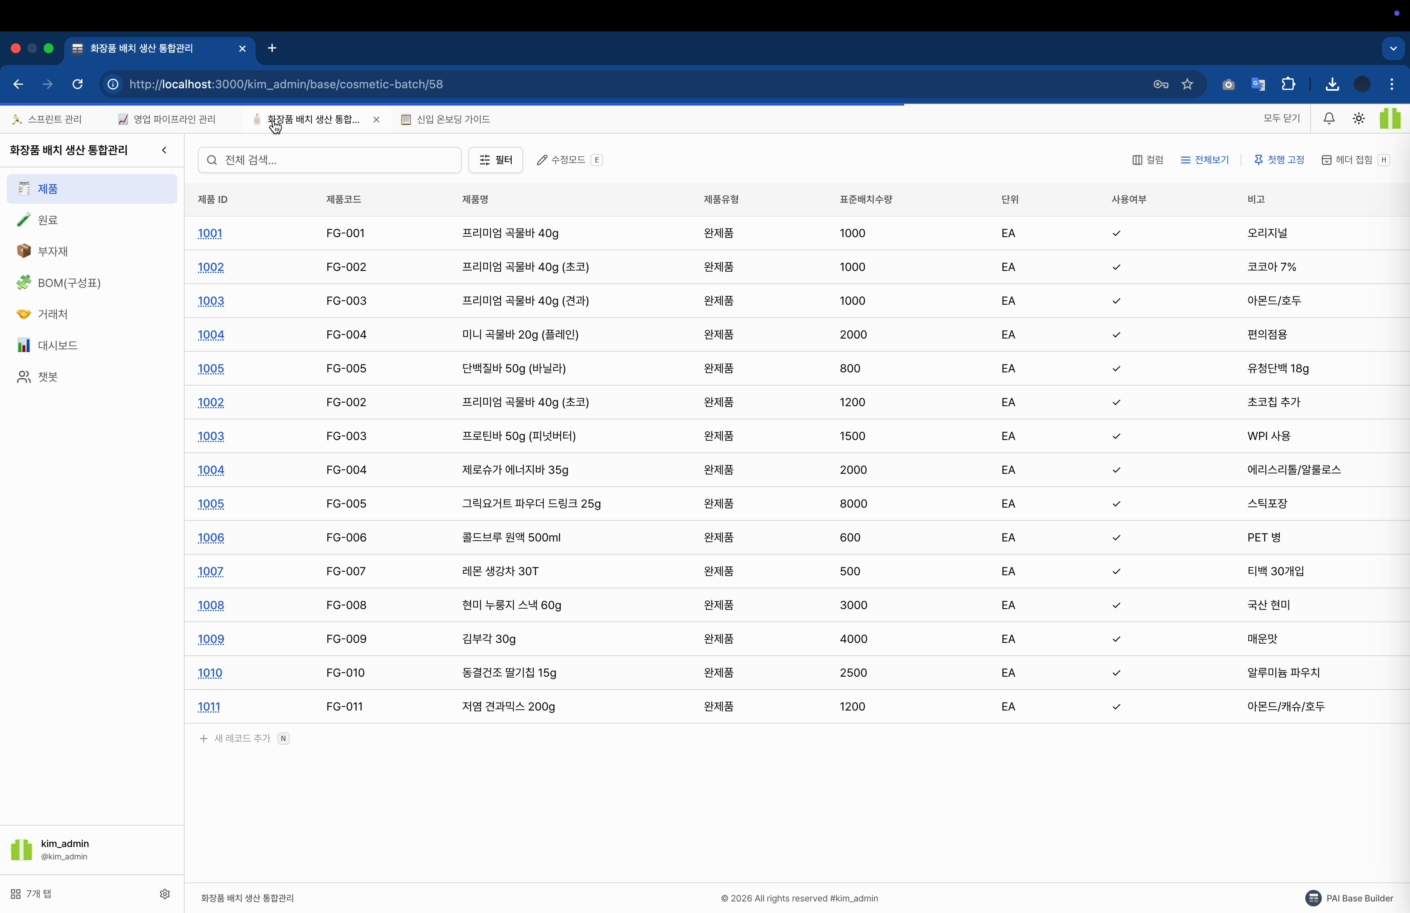Toggle 첫행 고정 pin option
The height and width of the screenshot is (913, 1410).
coord(1279,160)
